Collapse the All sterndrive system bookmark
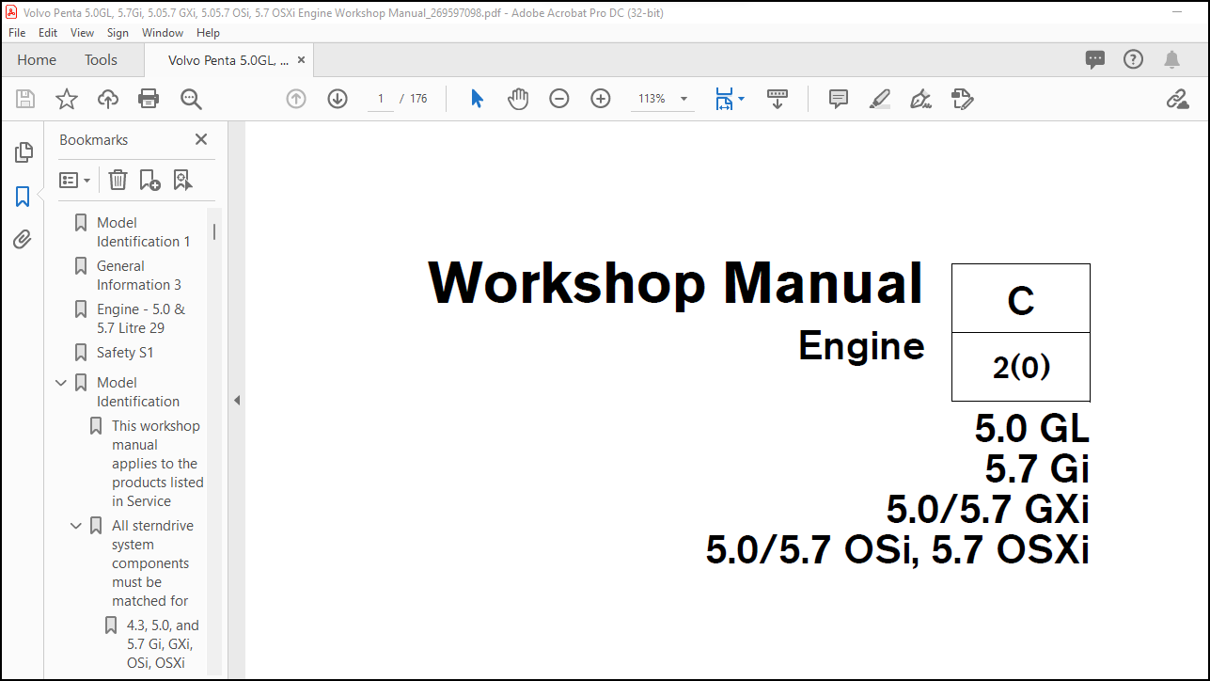Viewport: 1210px width, 681px height. click(76, 526)
